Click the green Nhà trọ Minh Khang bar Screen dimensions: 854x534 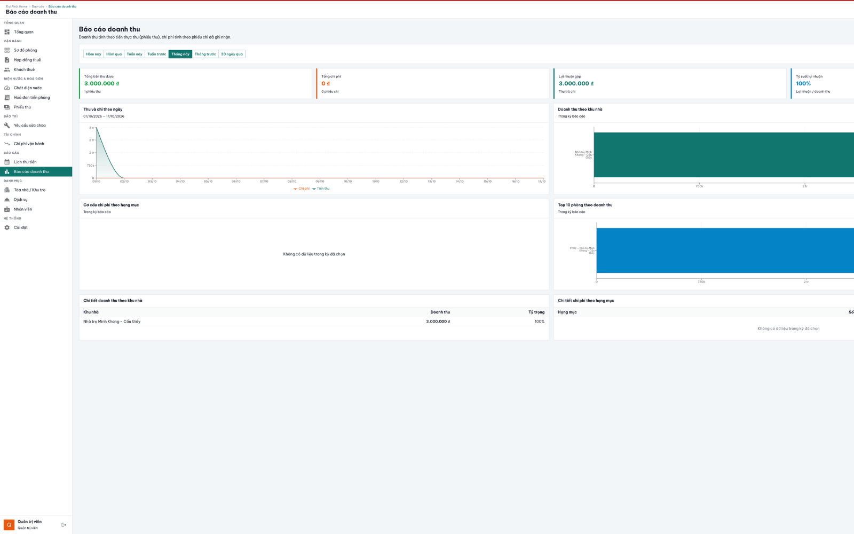click(724, 155)
